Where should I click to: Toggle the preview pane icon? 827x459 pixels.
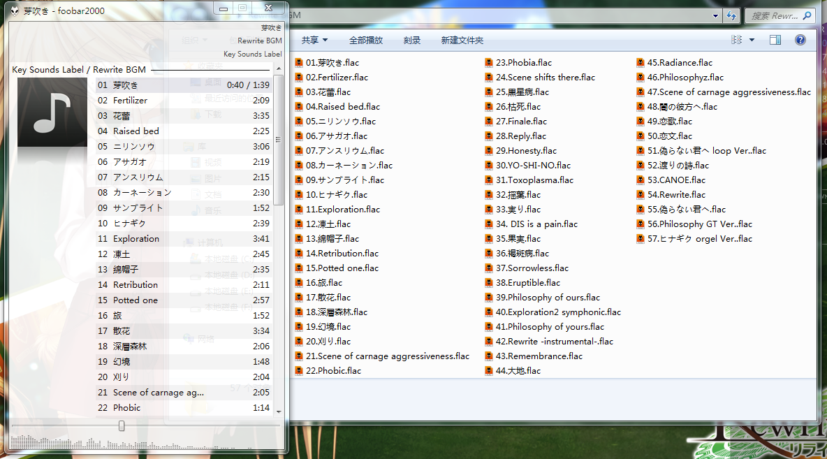(775, 40)
